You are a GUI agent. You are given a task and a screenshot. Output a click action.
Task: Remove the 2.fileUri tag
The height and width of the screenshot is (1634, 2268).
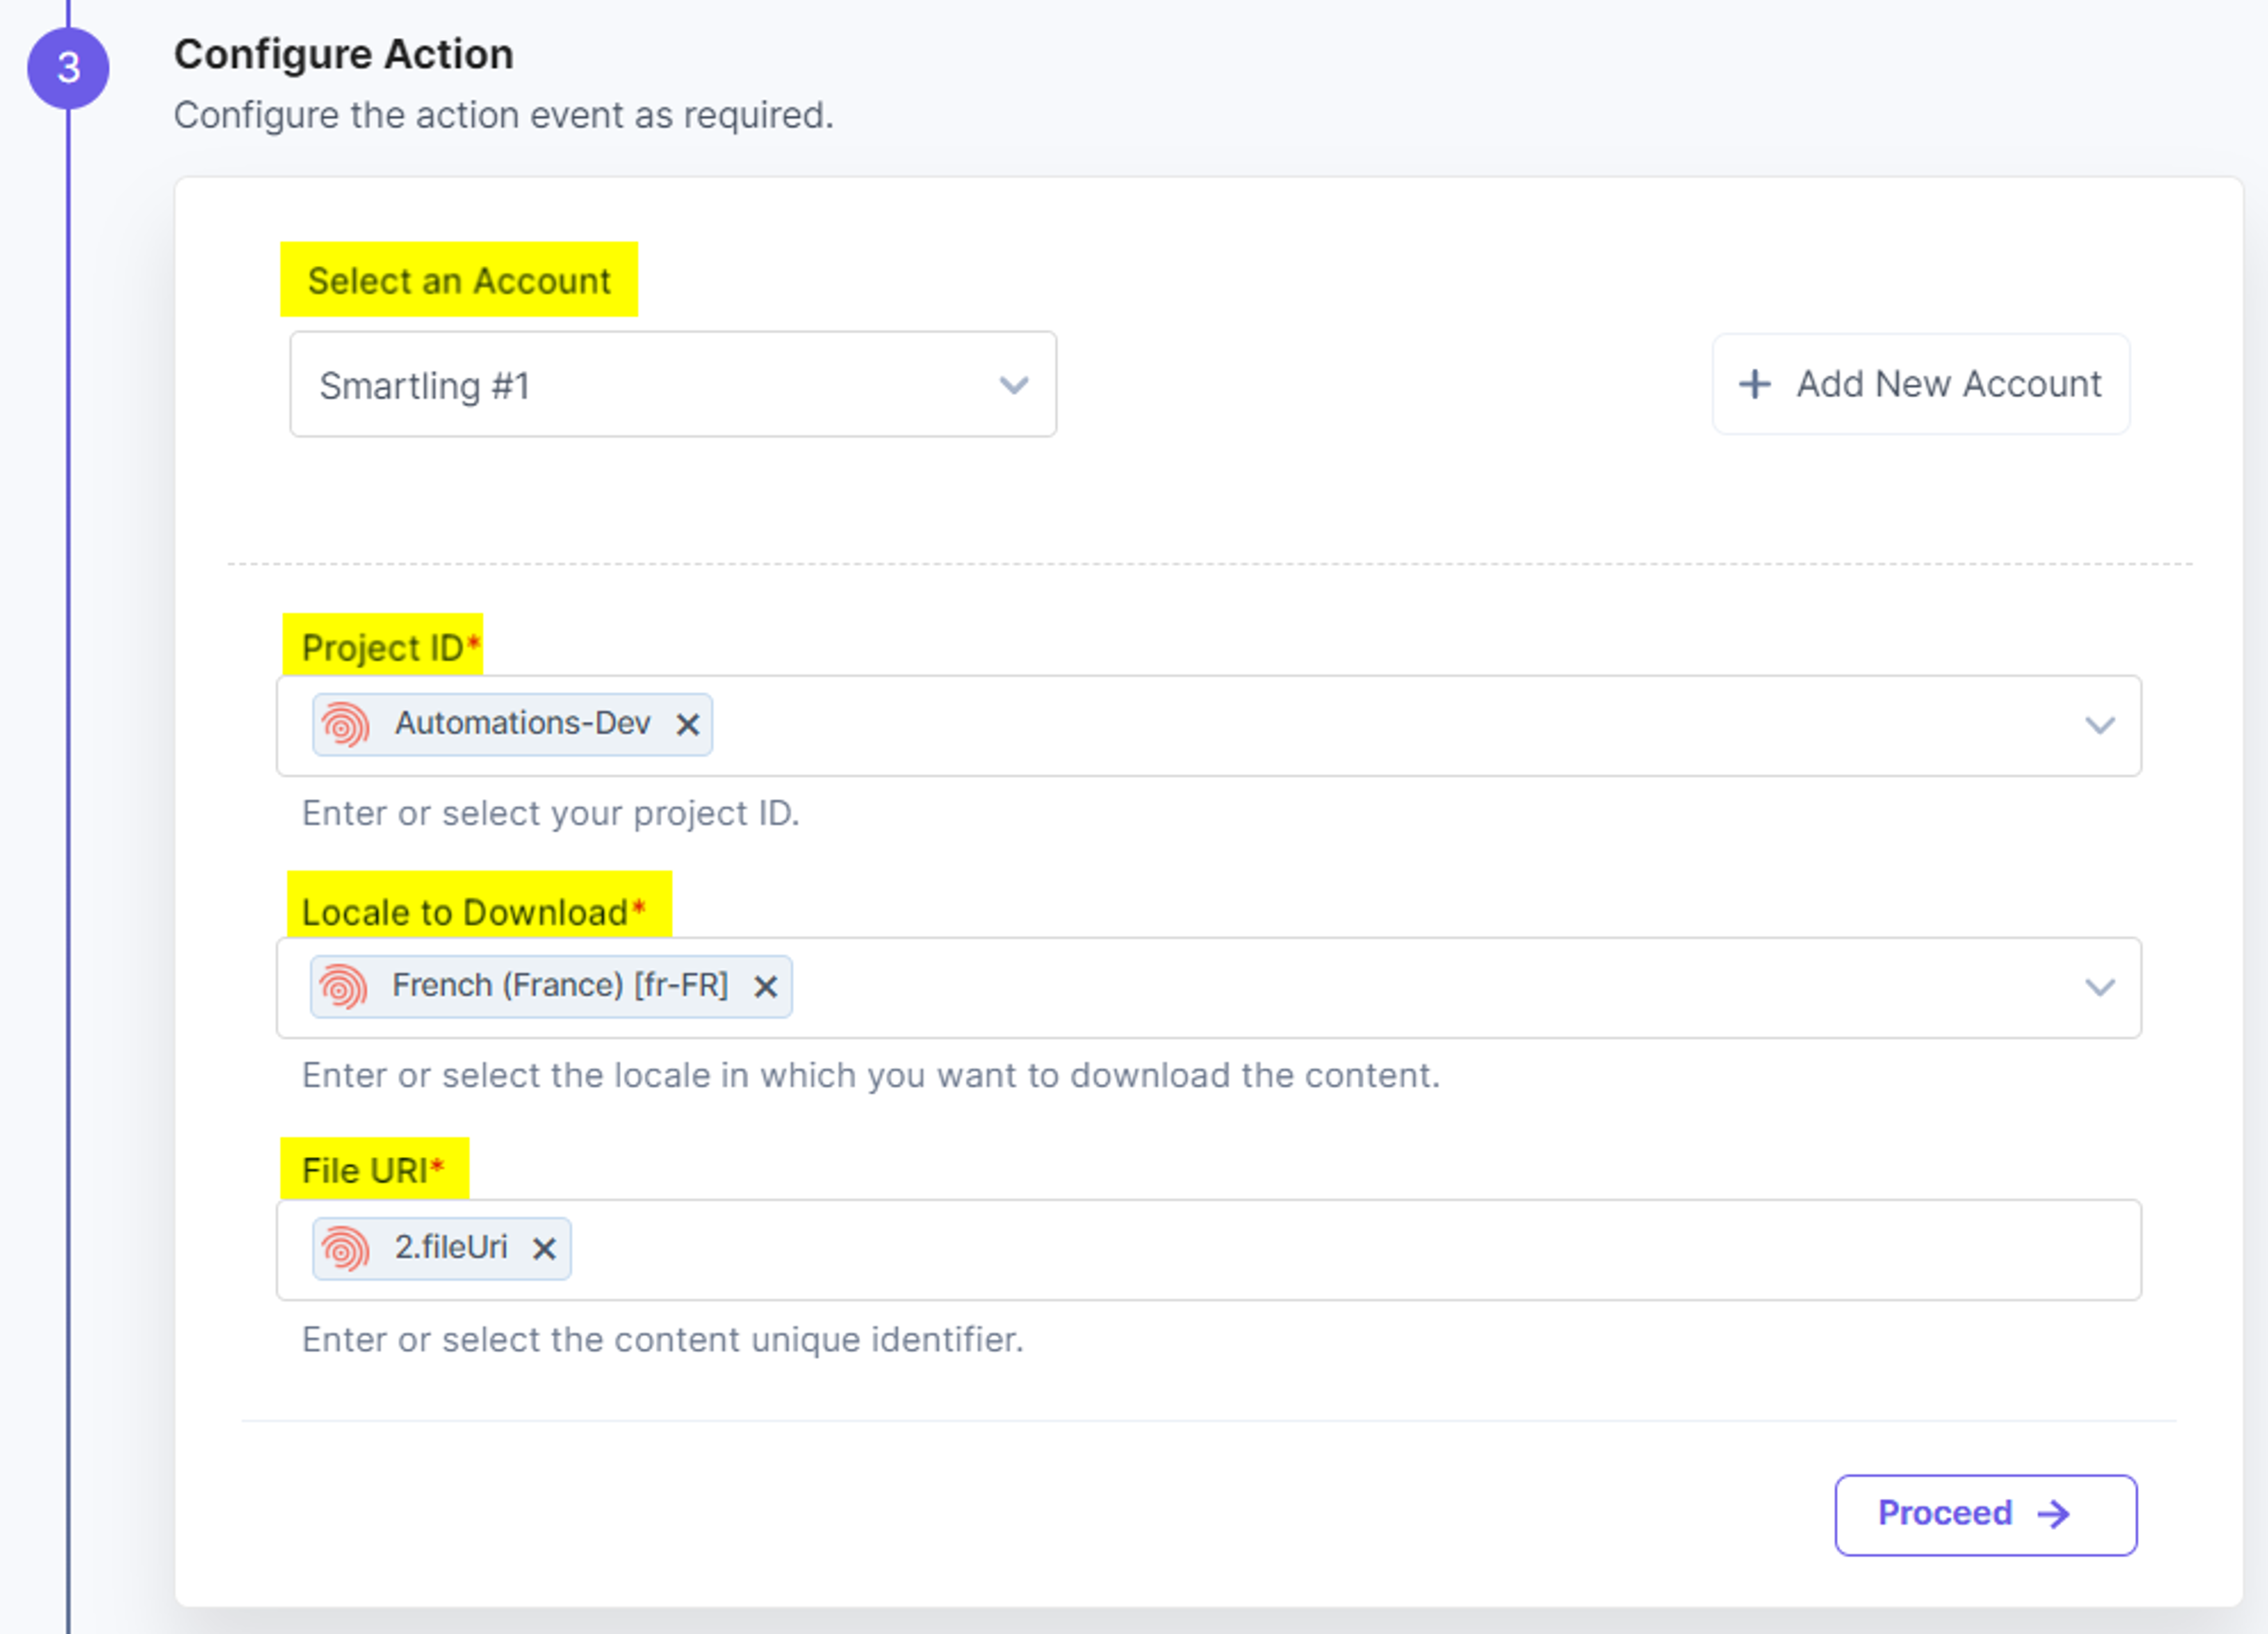point(544,1248)
